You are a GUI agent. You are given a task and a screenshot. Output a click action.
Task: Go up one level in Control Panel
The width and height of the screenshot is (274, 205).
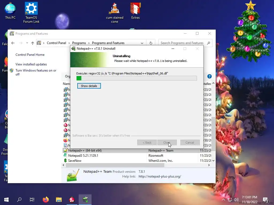coord(32,43)
